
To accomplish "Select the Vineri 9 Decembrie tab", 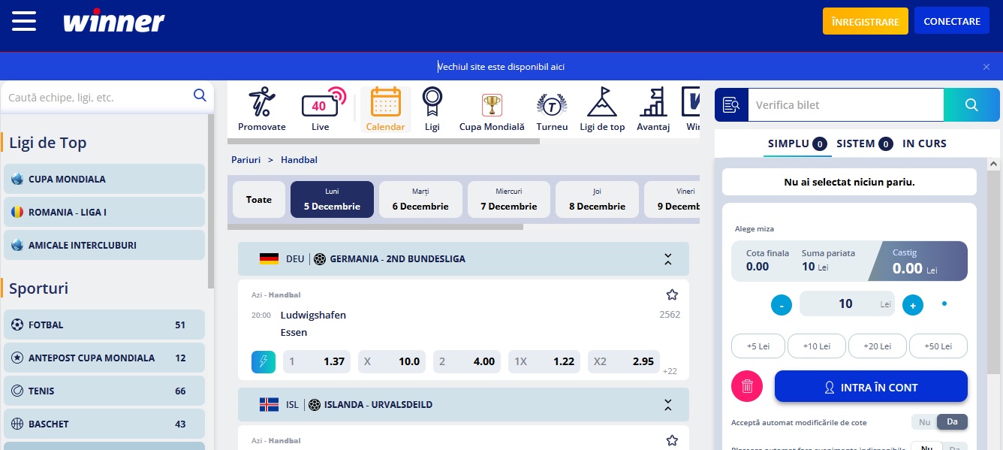I will [x=673, y=200].
